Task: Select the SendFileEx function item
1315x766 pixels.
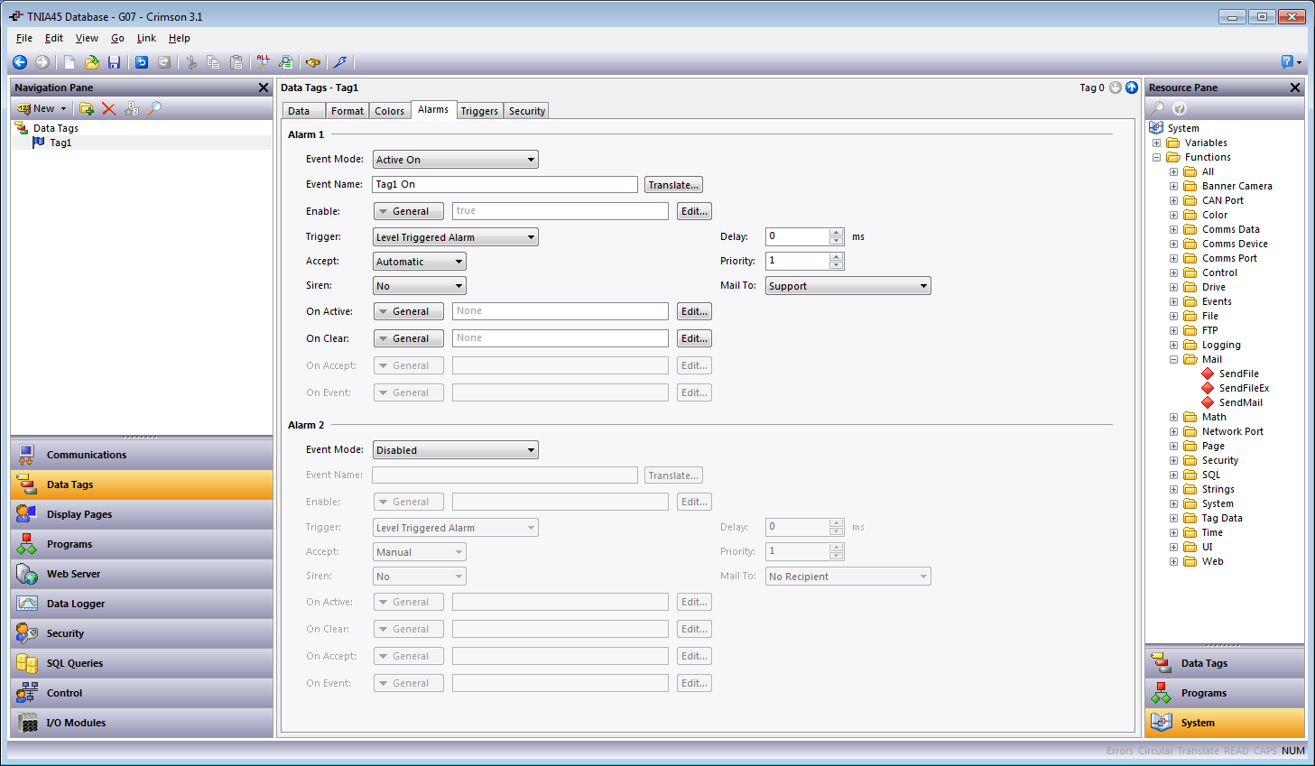Action: (x=1244, y=388)
